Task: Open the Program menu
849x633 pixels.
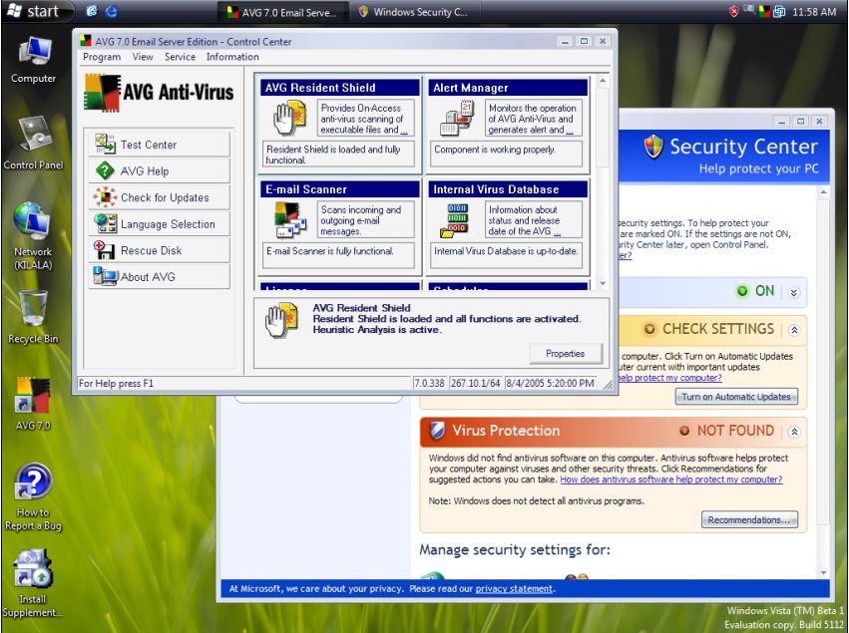Action: (102, 57)
